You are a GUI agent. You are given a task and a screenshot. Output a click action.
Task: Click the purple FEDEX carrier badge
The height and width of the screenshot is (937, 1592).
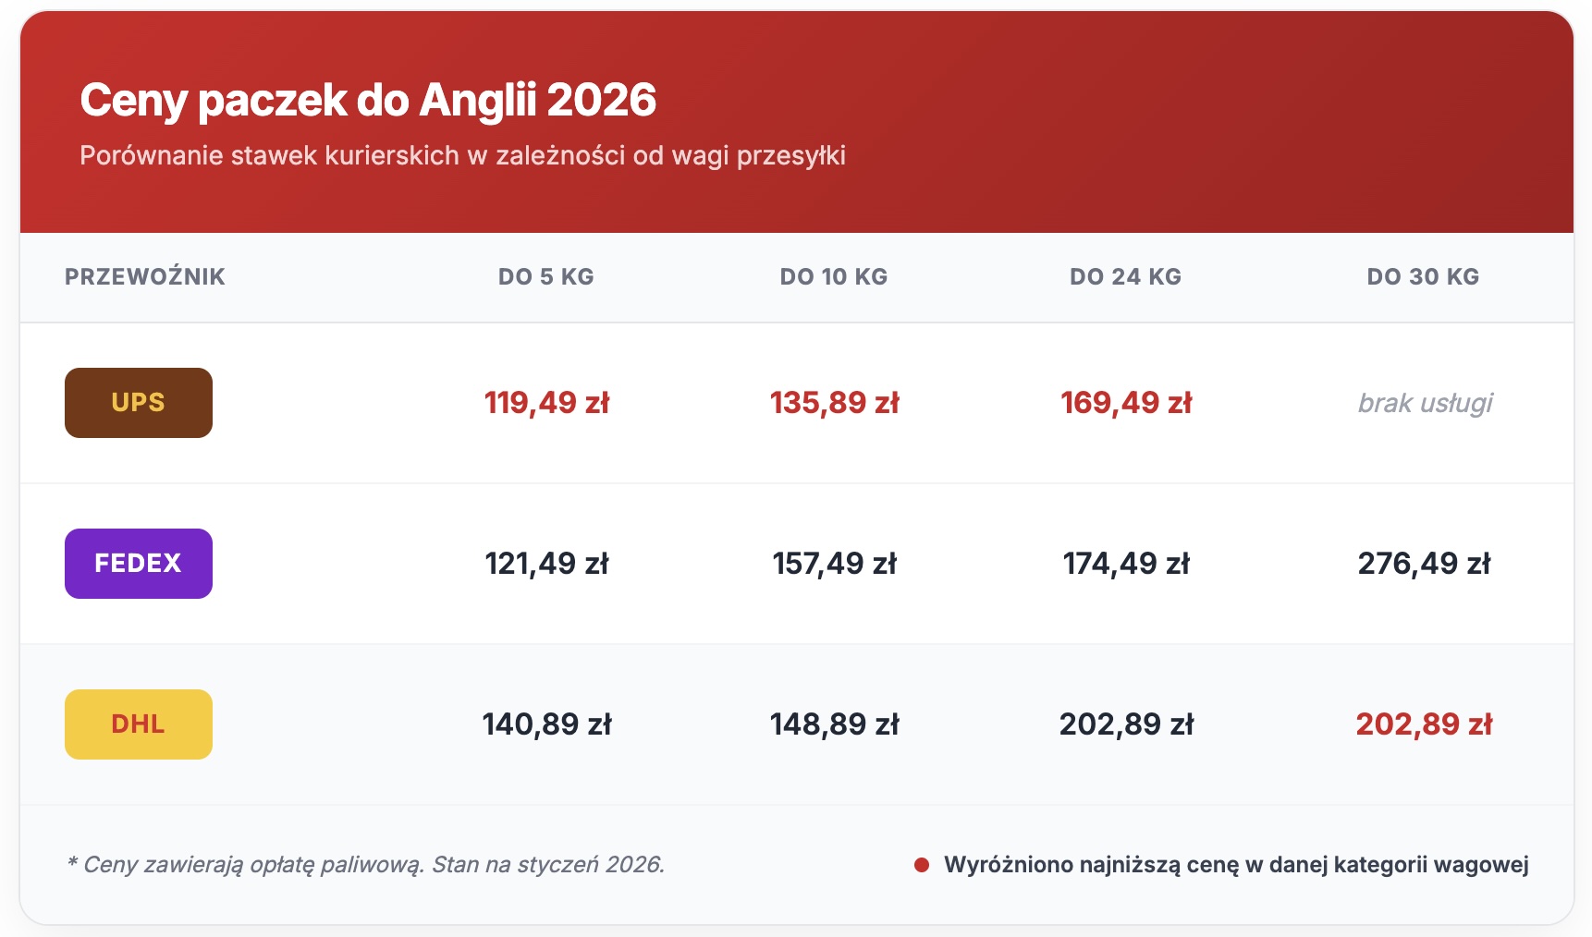point(139,564)
